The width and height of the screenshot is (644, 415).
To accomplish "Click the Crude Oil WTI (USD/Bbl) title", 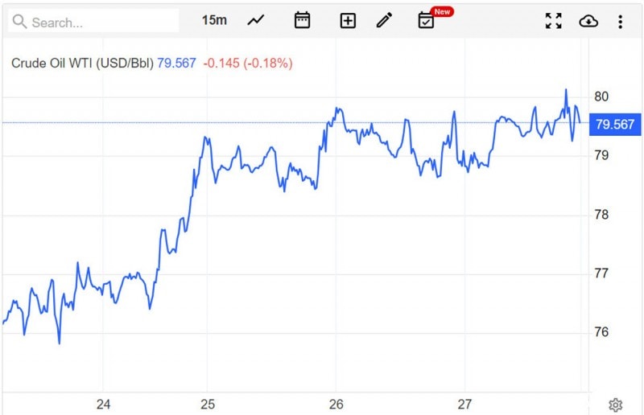I will point(82,64).
